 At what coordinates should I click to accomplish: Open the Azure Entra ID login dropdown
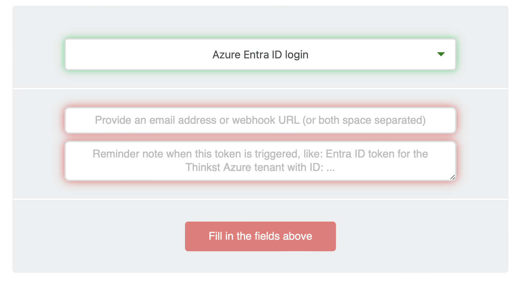[260, 55]
